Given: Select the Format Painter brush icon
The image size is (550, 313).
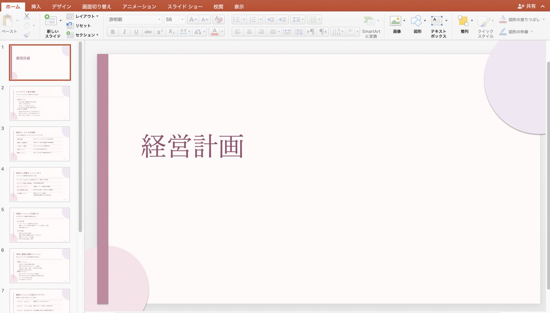Looking at the screenshot, I should coord(27,34).
